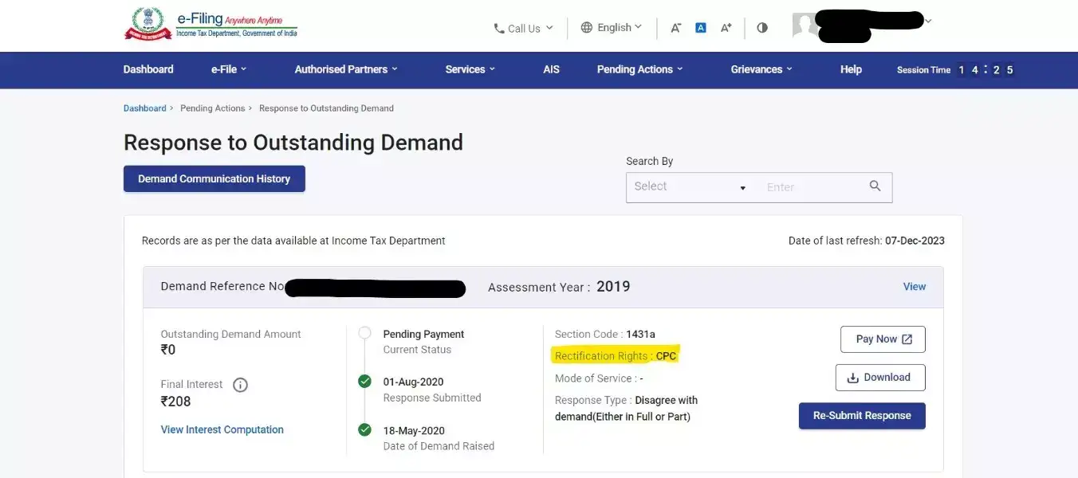Click the search magnifier icon
This screenshot has height=478, width=1078.
point(875,186)
